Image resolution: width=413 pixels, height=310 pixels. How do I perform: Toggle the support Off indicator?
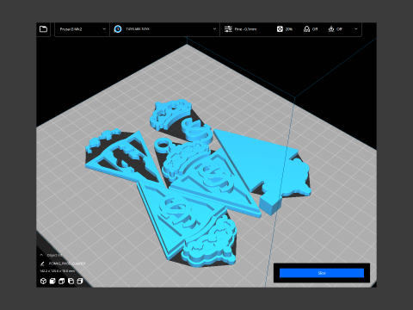[x=311, y=29]
